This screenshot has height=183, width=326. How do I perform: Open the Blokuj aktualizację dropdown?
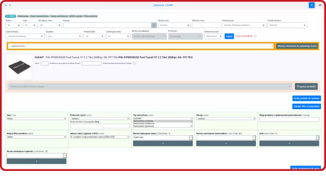coord(149,36)
